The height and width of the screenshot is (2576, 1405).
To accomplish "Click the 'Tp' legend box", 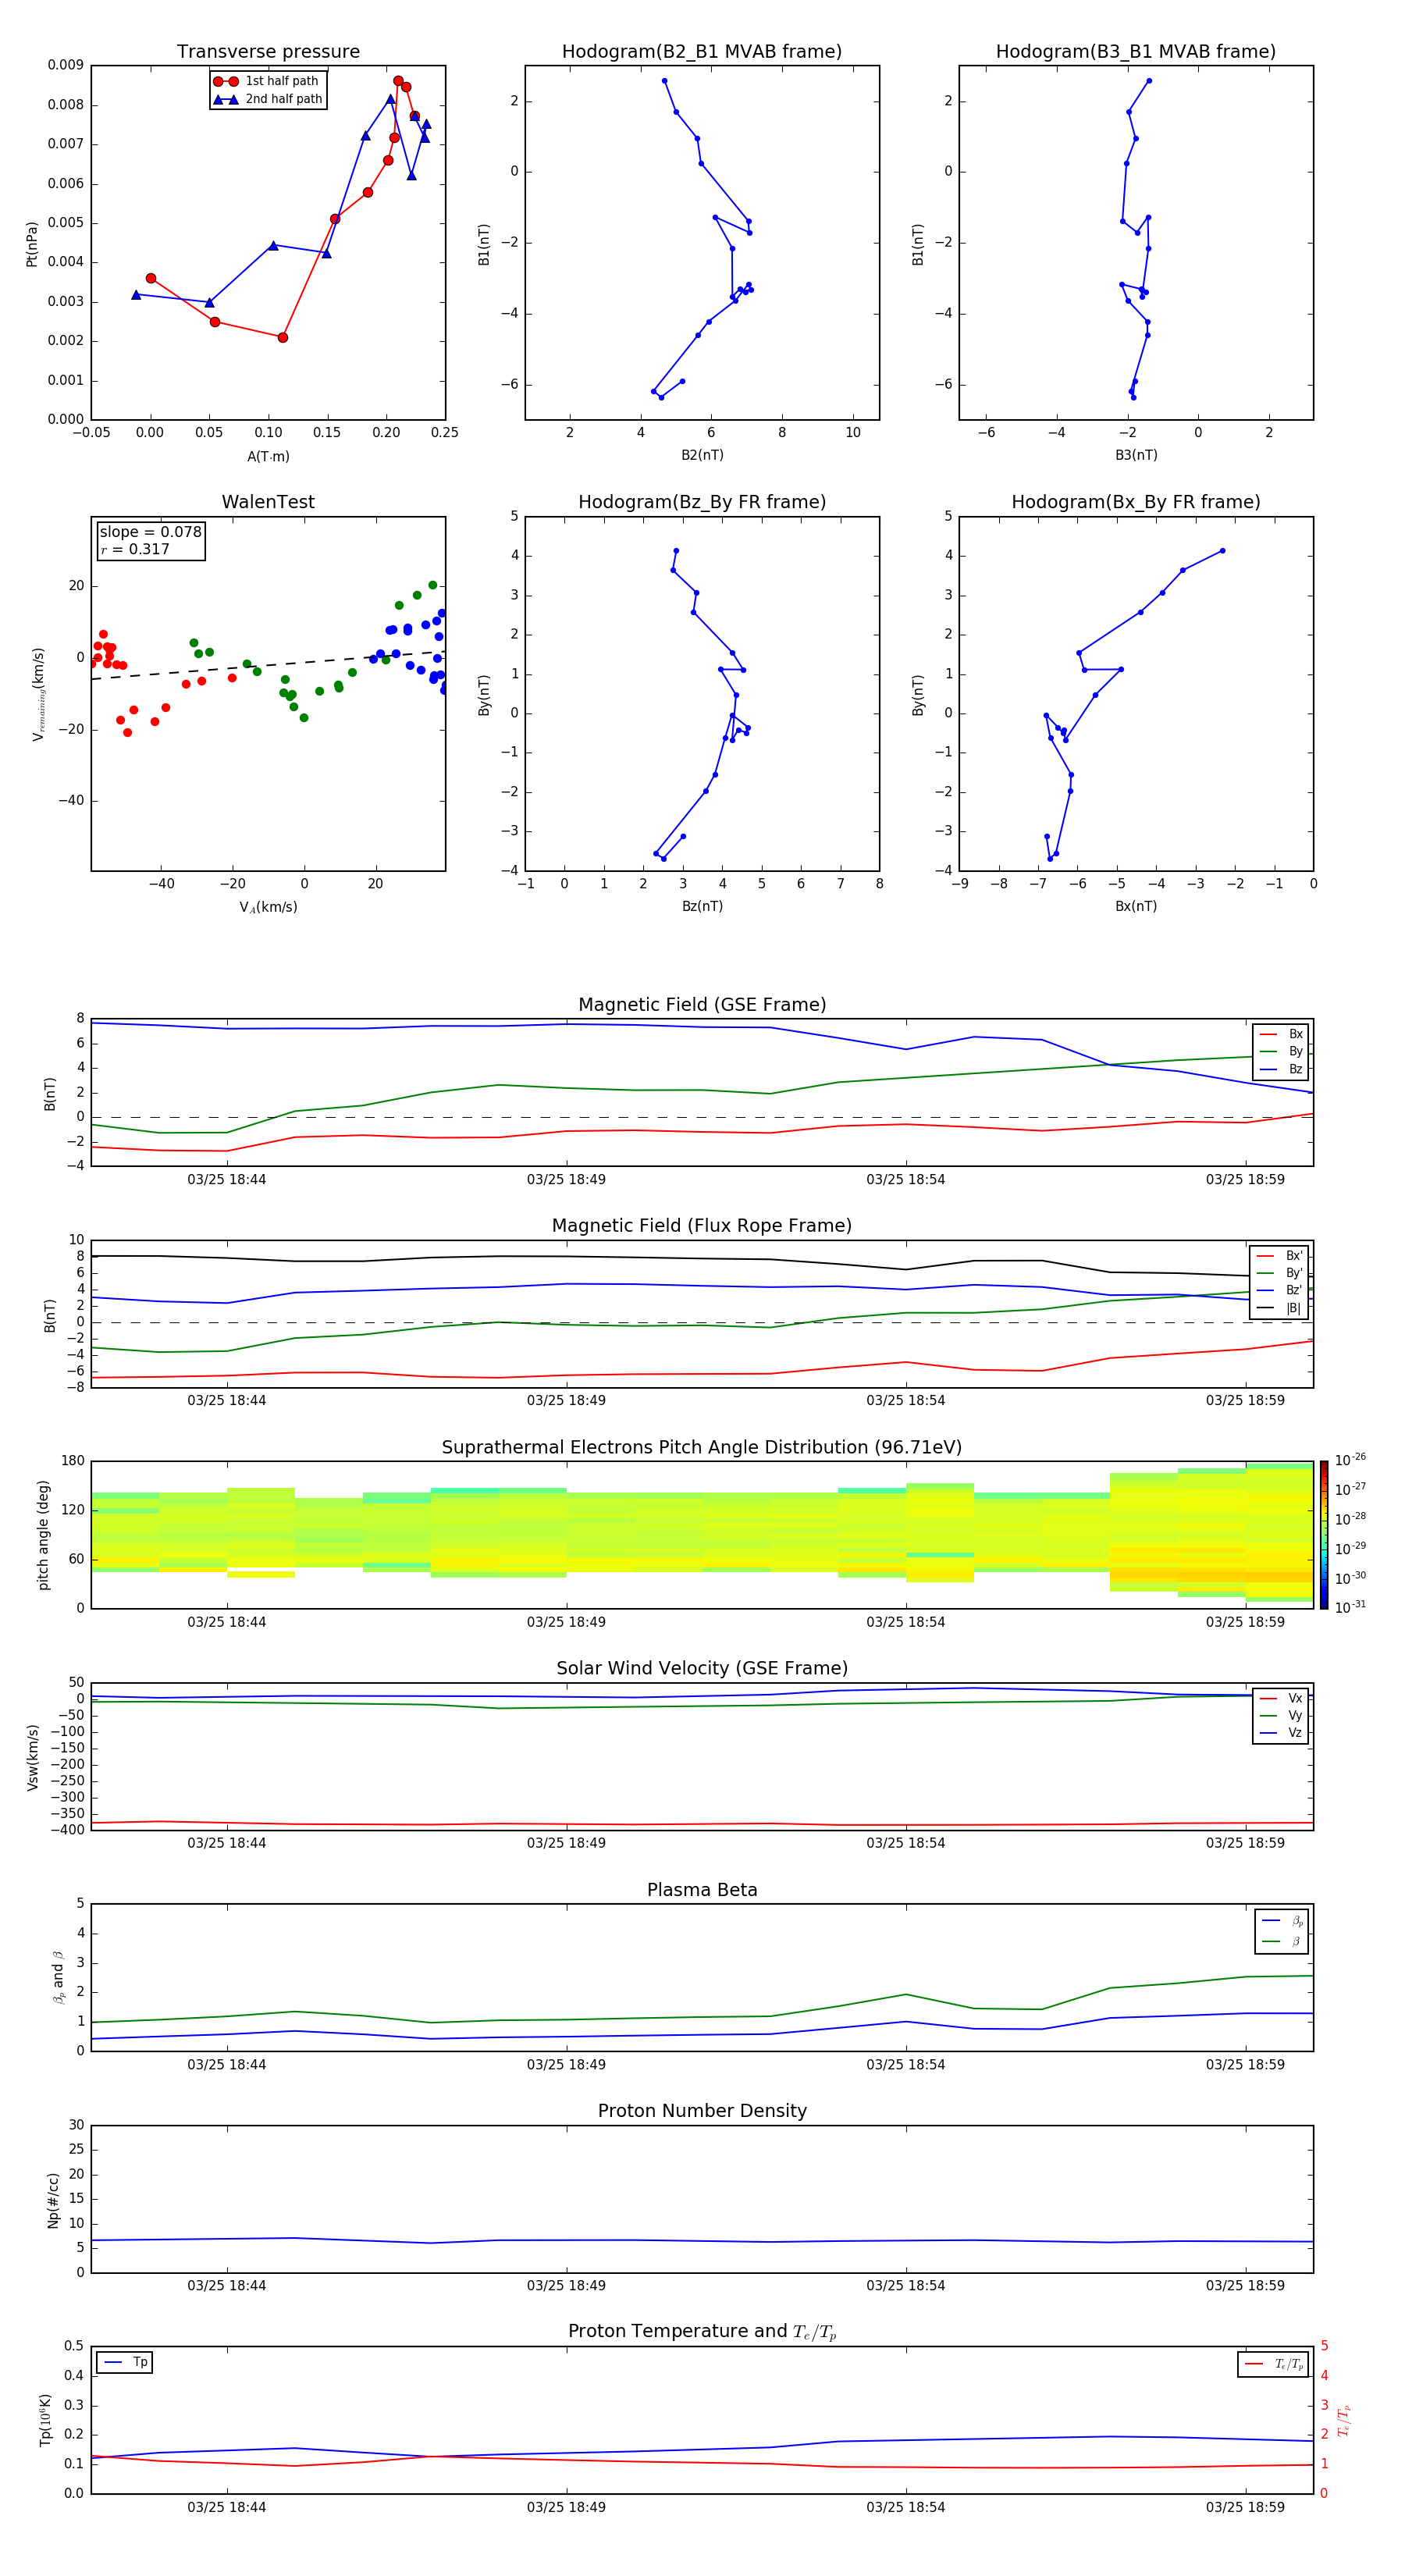I will pyautogui.click(x=124, y=2362).
